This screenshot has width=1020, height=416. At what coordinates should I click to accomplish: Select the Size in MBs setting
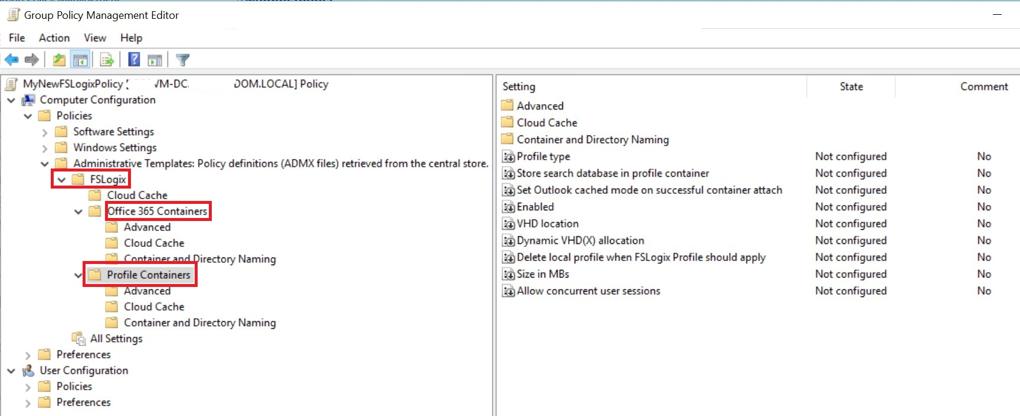(x=543, y=274)
